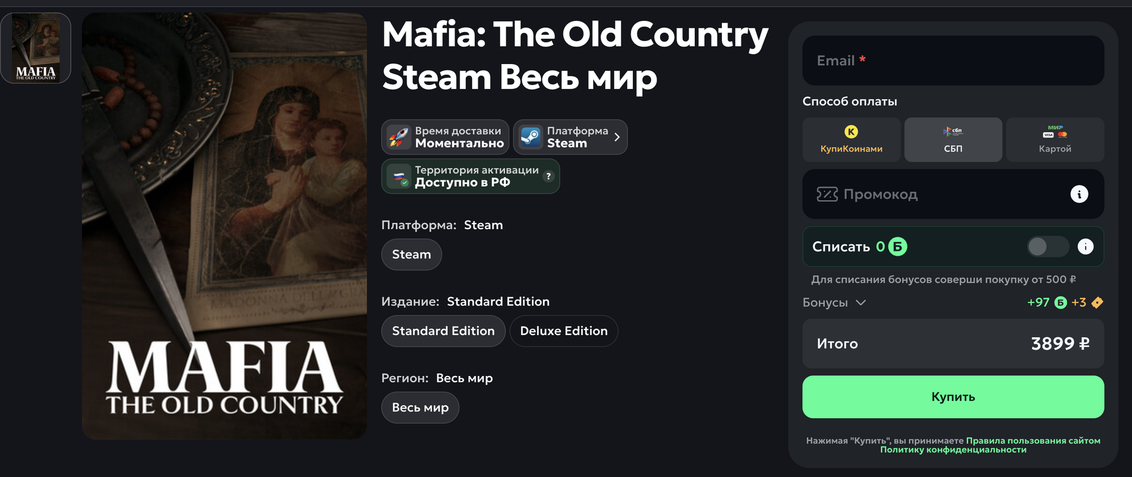
Task: Toggle the Списать bonuses switch
Action: (1047, 247)
